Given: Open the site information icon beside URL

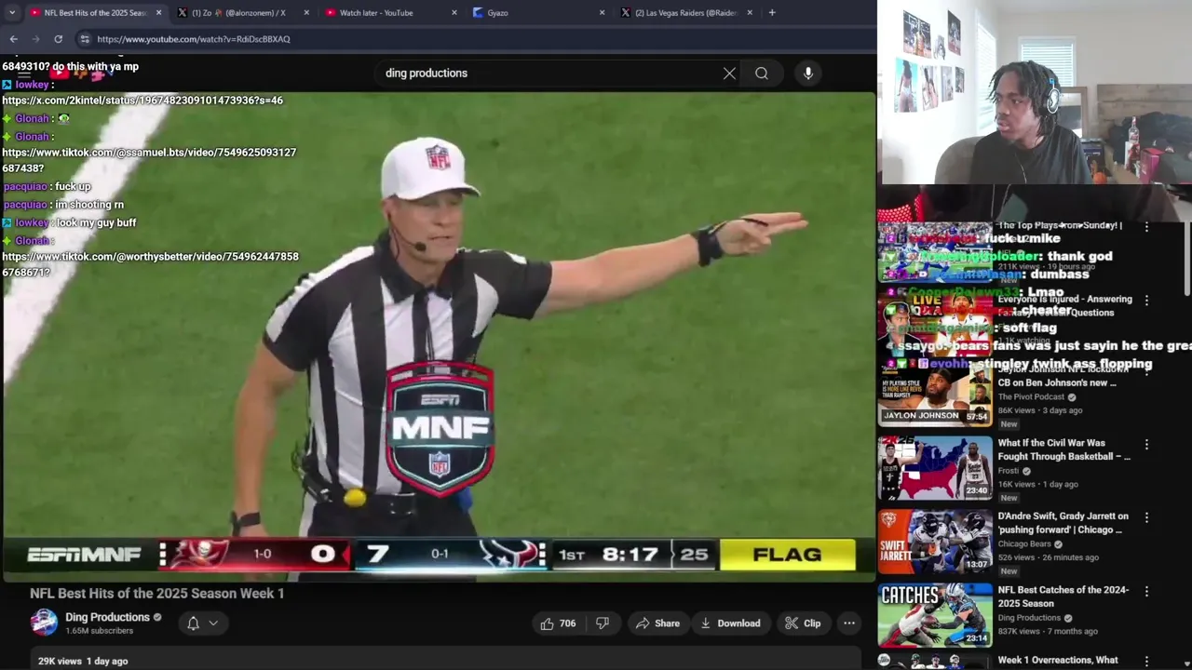Looking at the screenshot, I should [85, 39].
